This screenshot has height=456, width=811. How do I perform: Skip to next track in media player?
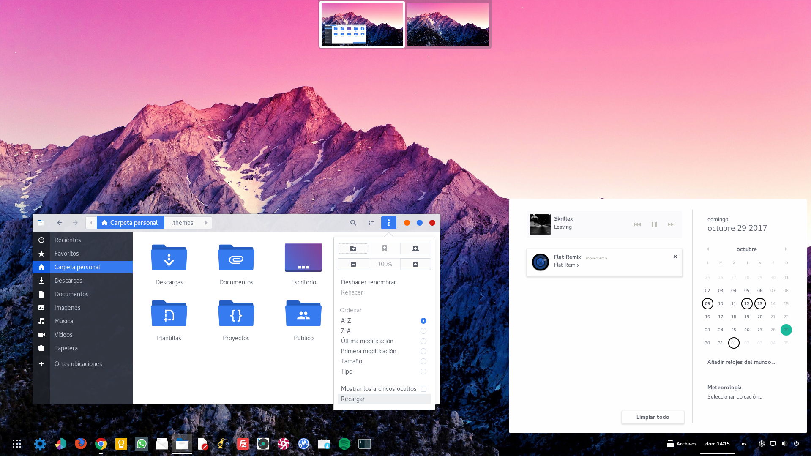click(x=671, y=224)
